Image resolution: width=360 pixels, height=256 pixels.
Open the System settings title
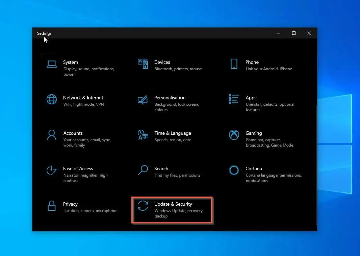[x=71, y=62]
